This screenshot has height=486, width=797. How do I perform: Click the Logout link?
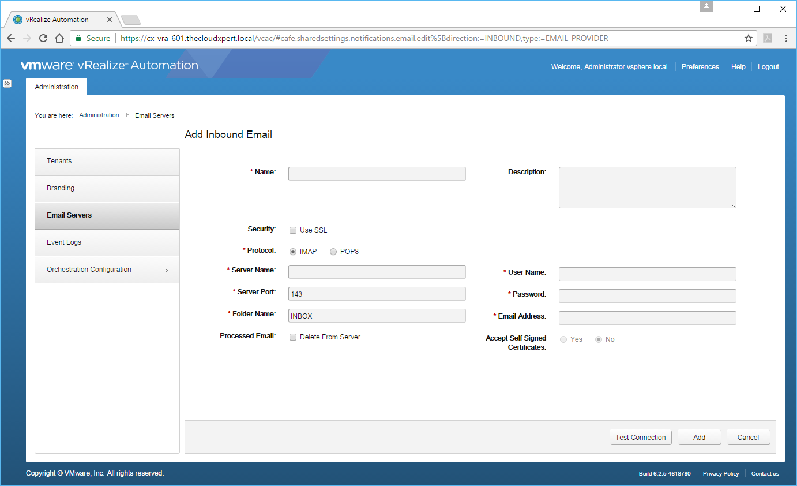[x=768, y=67]
